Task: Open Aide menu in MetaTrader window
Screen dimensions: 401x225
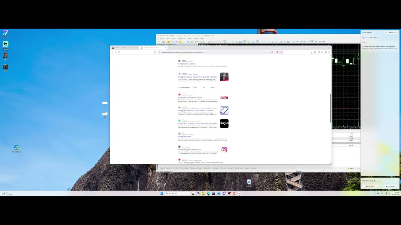Action: (x=202, y=39)
